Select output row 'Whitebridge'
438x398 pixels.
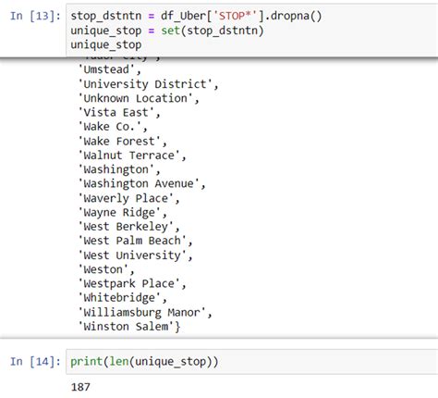(122, 298)
